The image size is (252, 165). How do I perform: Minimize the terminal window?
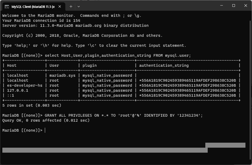click(222, 6)
